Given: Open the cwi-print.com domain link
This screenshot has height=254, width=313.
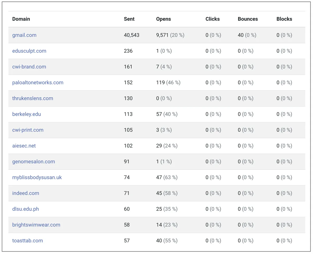Looking at the screenshot, I should pos(28,130).
